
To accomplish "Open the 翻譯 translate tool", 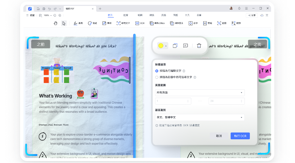I will 236,23.
